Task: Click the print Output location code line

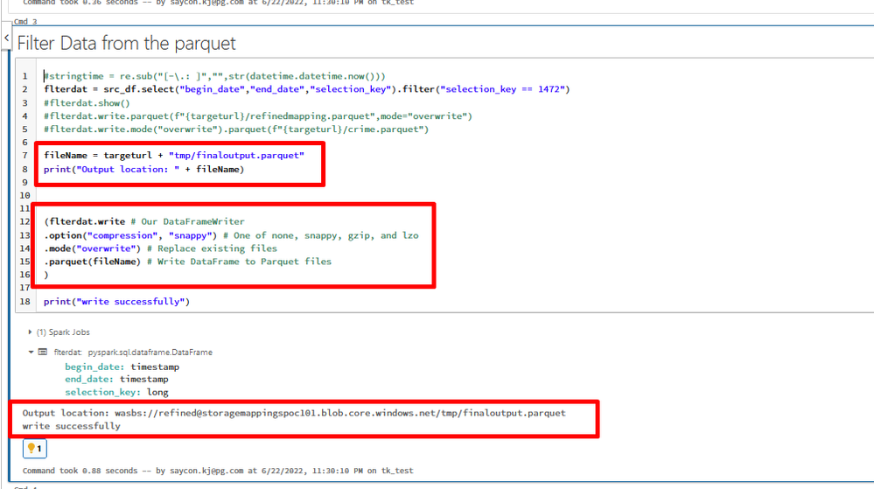Action: click(x=143, y=169)
